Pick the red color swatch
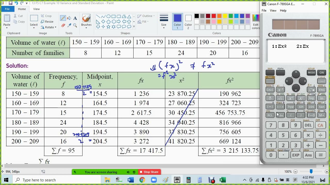330x185 pixels. (214, 16)
